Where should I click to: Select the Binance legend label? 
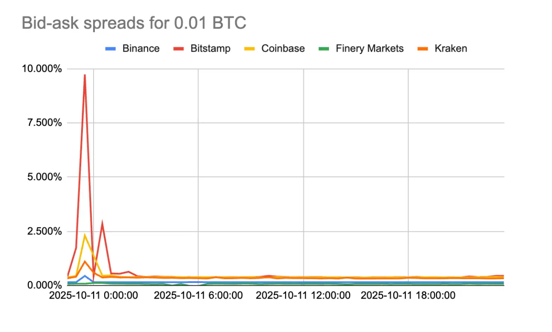141,49
